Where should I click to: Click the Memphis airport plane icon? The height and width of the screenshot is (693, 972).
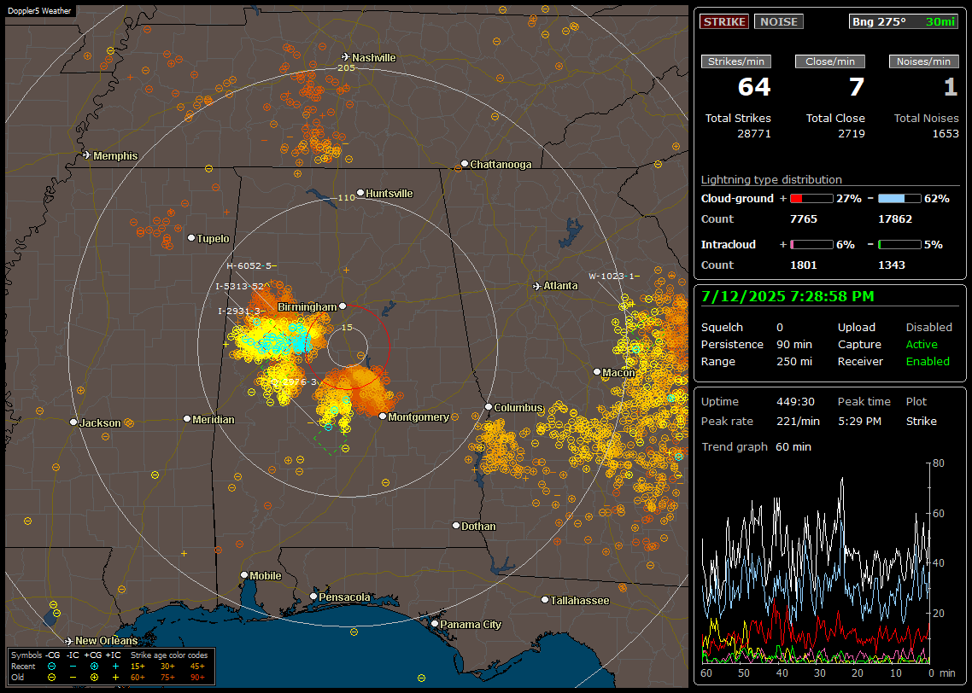click(86, 154)
